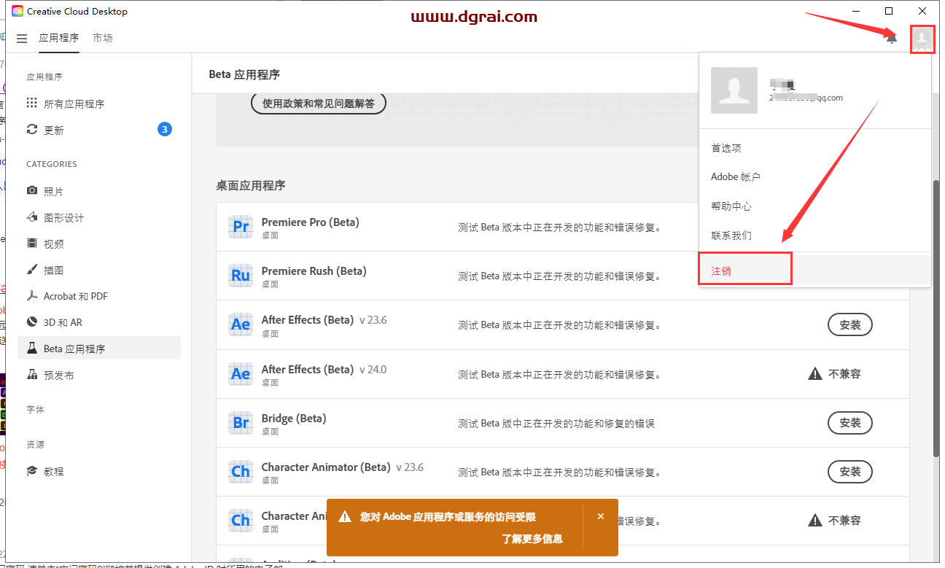
Task: Click the Premiere Pro (Beta) Pr icon
Action: [x=240, y=227]
